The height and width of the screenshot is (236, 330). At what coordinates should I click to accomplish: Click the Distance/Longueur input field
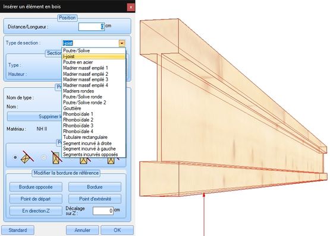(x=92, y=27)
